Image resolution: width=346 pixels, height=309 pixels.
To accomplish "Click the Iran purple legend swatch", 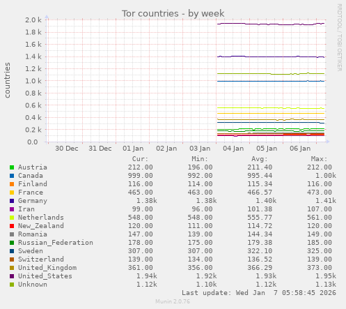I will pyautogui.click(x=12, y=209).
